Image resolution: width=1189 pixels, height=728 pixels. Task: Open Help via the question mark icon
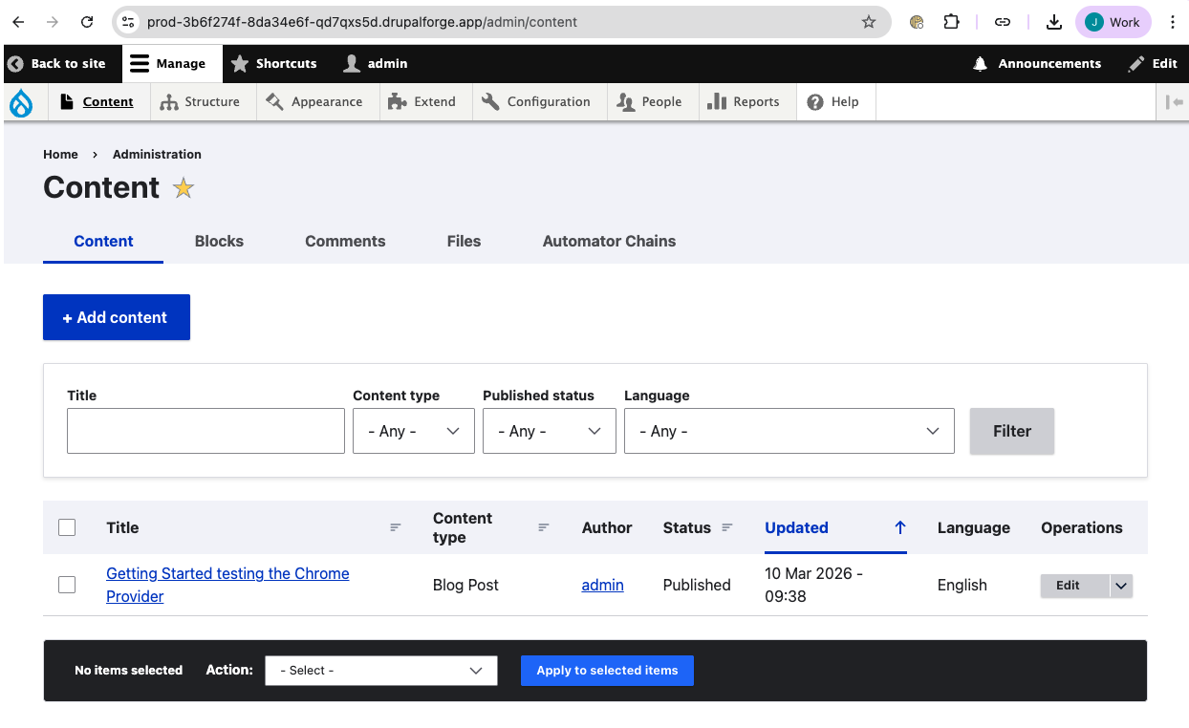815,101
